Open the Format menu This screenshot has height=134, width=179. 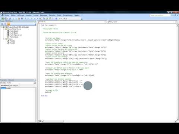coord(36,15)
